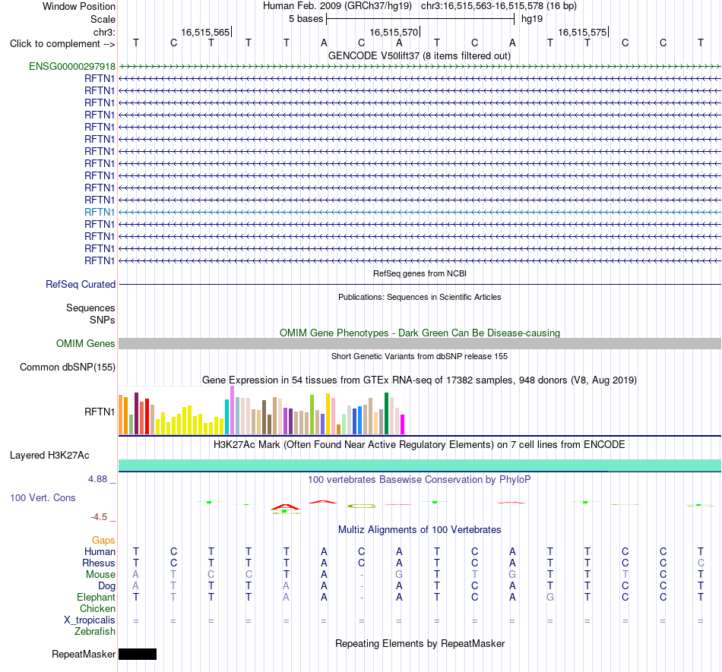Click the chr3: ruler label
The width and height of the screenshot is (722, 672).
point(105,32)
